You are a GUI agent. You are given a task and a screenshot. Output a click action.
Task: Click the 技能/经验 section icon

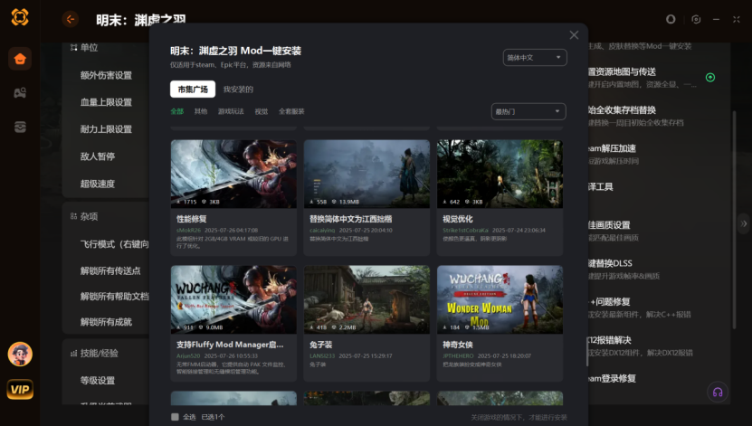click(73, 353)
